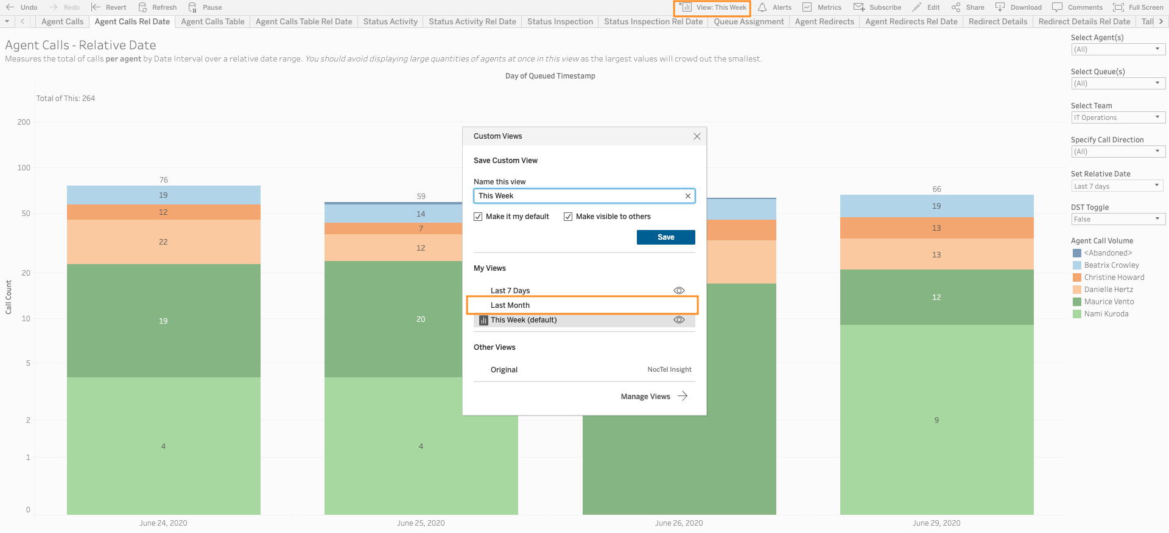Expand the Select Team dropdown
The height and width of the screenshot is (533, 1169).
pyautogui.click(x=1118, y=117)
